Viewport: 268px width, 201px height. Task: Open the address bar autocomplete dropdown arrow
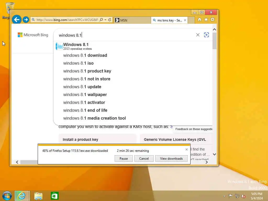(105, 20)
